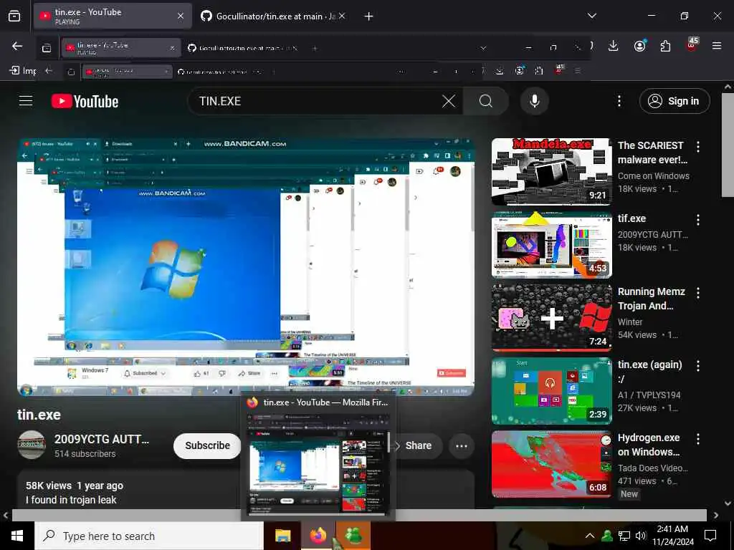Viewport: 734px width, 550px height.
Task: Open the network tray icon
Action: tap(624, 536)
